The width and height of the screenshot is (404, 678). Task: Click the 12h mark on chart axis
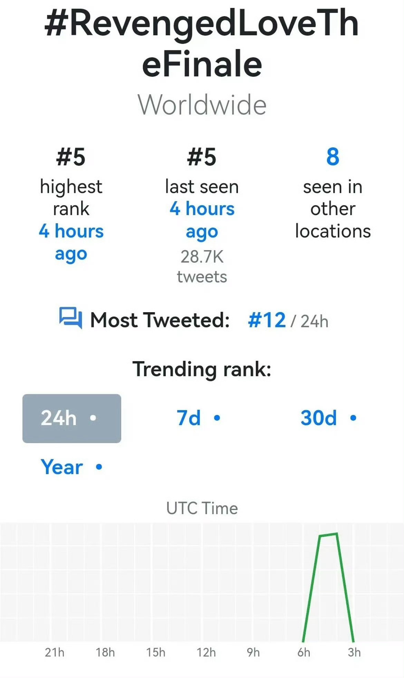[206, 652]
